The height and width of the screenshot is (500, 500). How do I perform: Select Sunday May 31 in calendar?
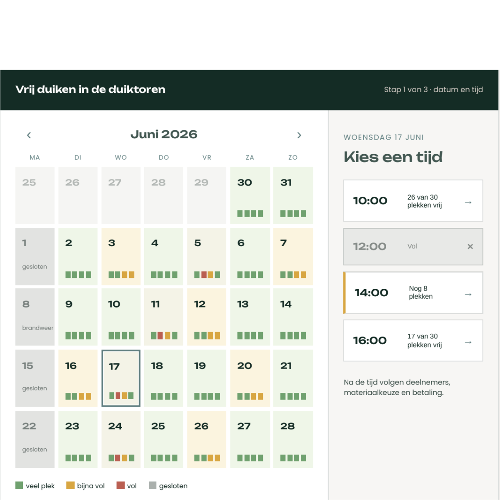coord(293,195)
